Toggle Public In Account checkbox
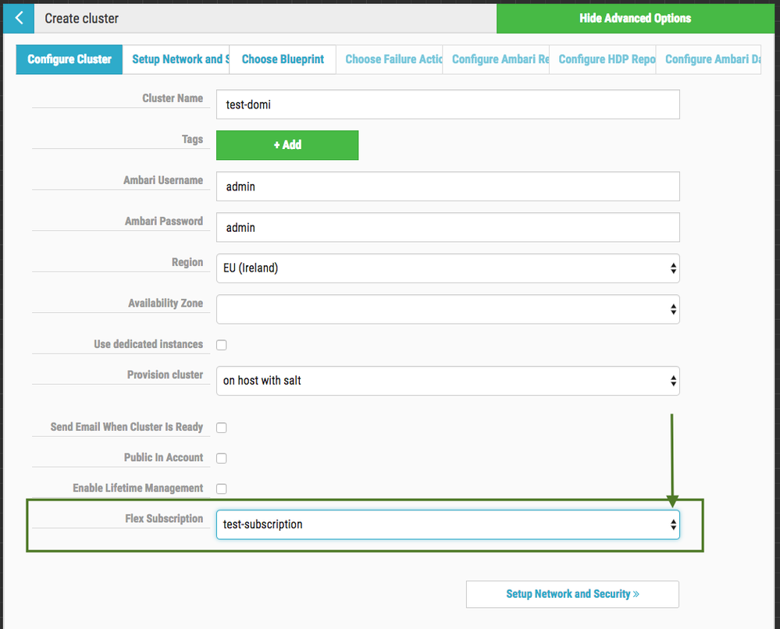780x629 pixels. click(222, 458)
